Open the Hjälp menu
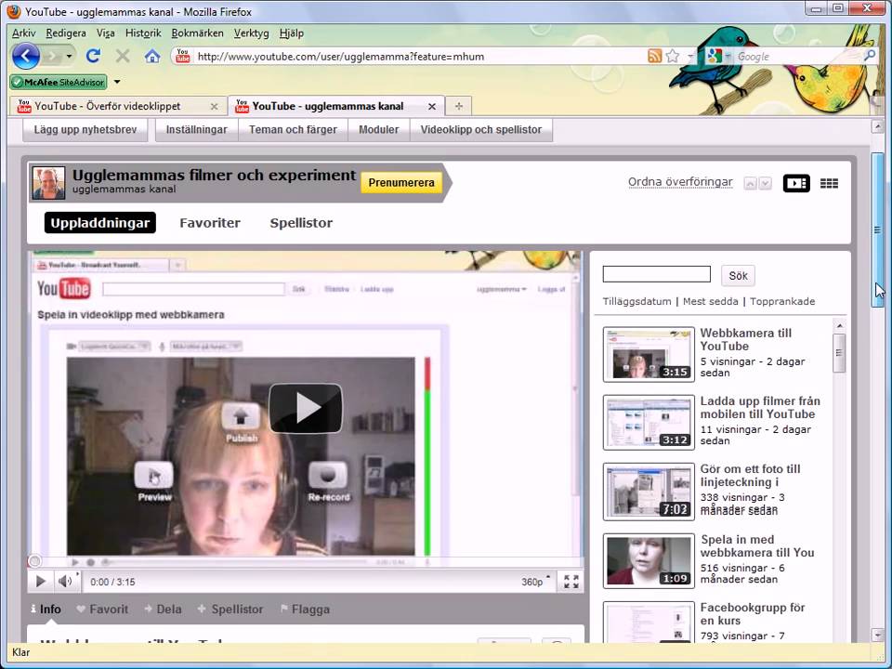The width and height of the screenshot is (892, 669). (x=291, y=33)
